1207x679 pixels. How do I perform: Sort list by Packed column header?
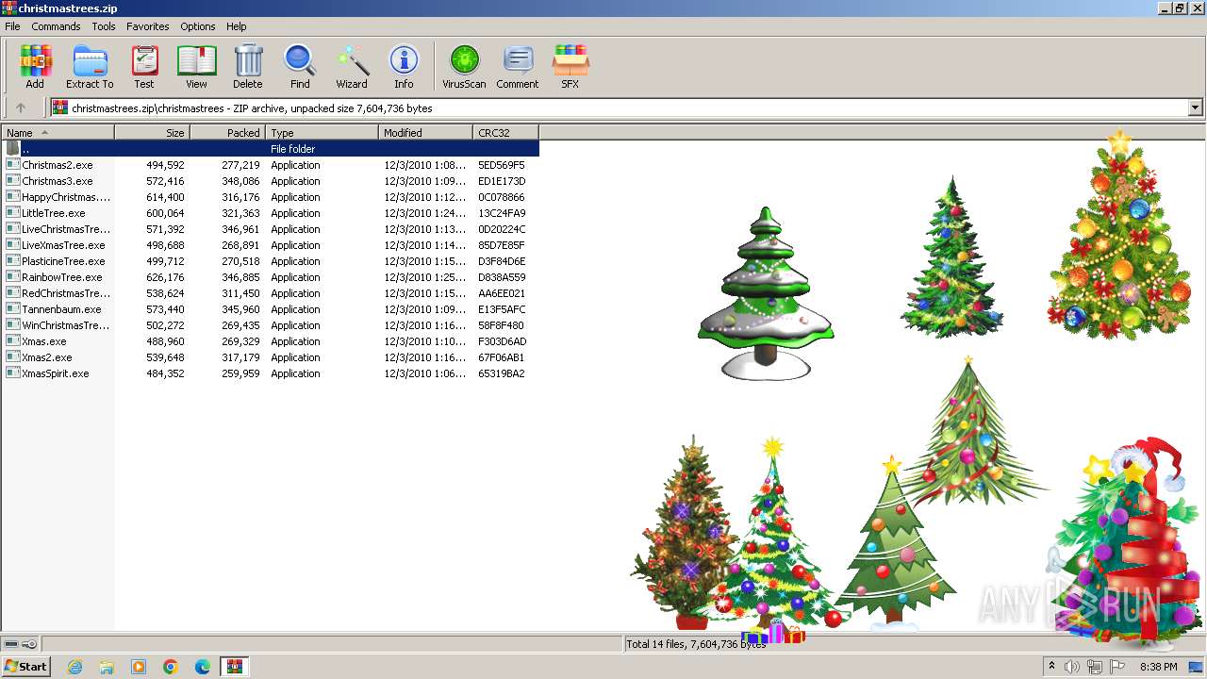pos(228,133)
